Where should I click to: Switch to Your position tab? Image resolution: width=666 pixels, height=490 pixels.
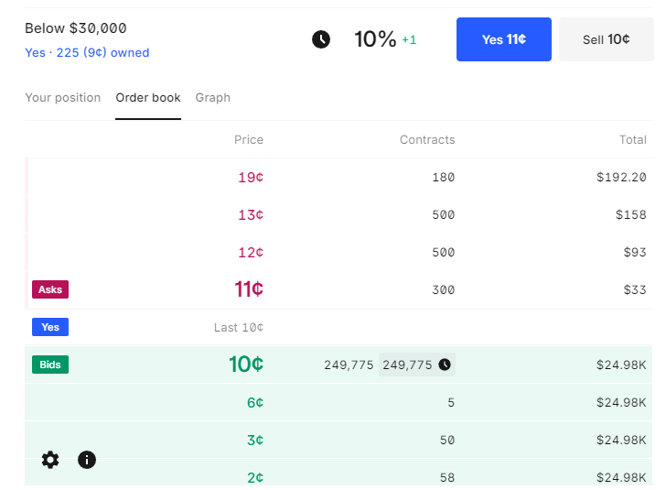62,98
